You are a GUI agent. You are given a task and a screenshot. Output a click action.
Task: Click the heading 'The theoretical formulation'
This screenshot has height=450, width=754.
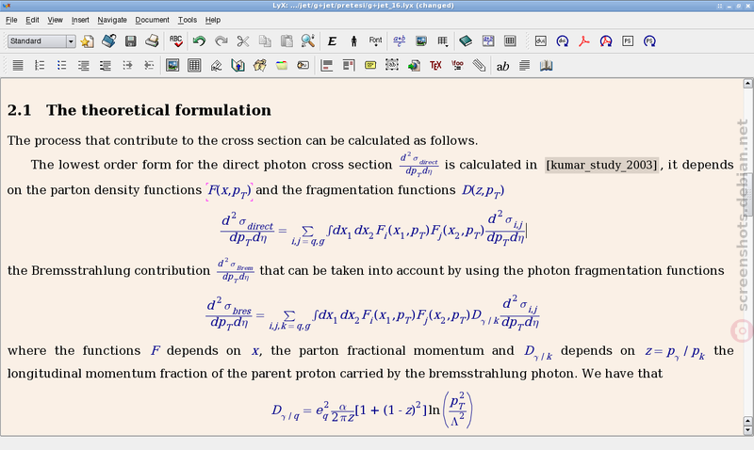point(158,110)
